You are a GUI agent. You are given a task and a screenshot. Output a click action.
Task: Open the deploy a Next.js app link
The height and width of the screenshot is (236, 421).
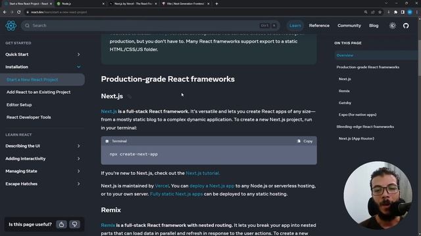[x=212, y=186]
